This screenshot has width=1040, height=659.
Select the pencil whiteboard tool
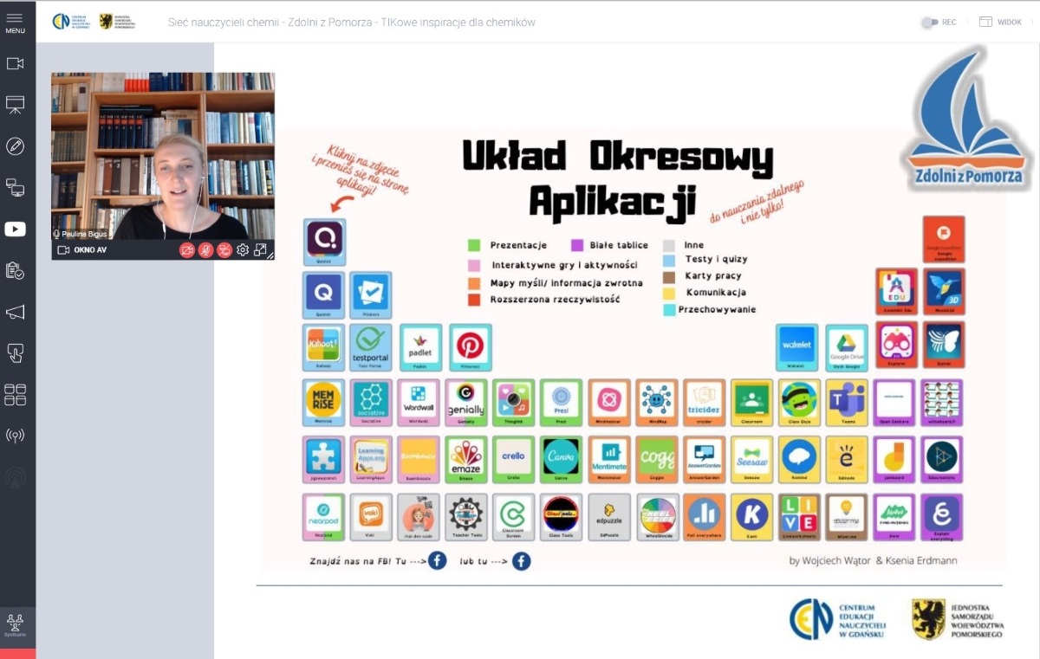15,145
